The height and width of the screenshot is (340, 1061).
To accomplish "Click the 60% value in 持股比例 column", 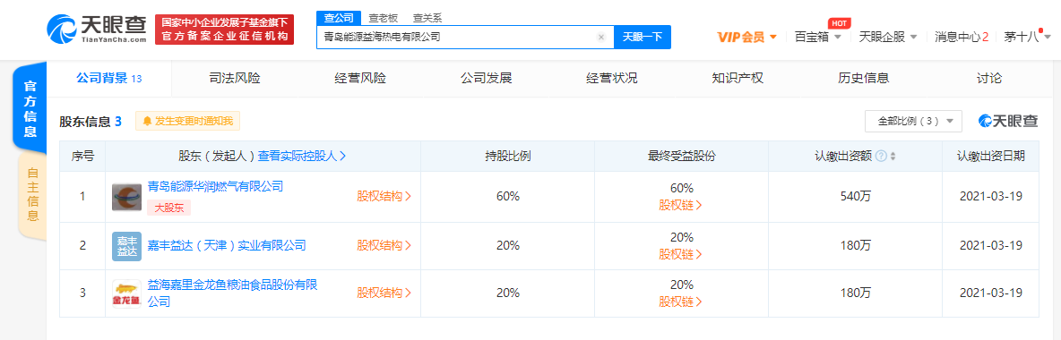I will (507, 197).
